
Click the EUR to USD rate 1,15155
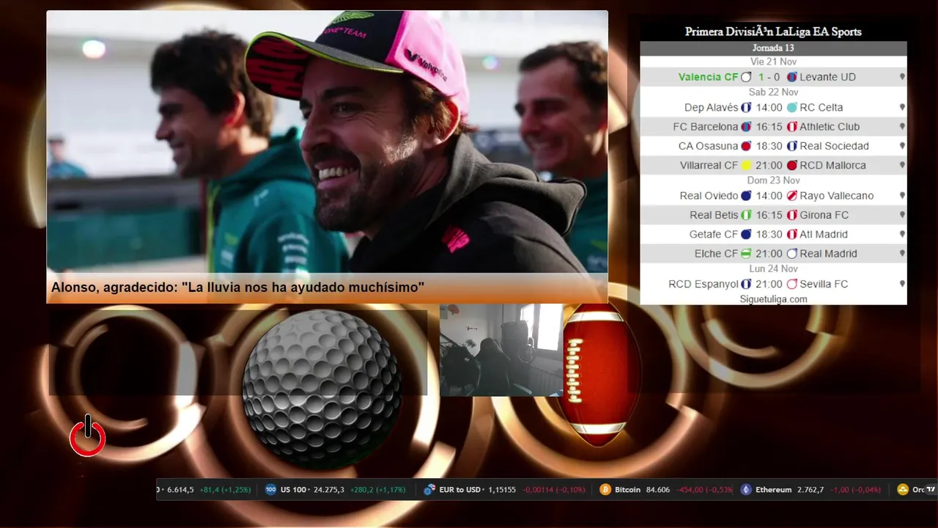(x=502, y=489)
